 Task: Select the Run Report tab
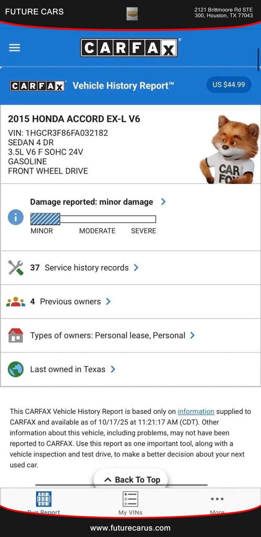tap(44, 502)
